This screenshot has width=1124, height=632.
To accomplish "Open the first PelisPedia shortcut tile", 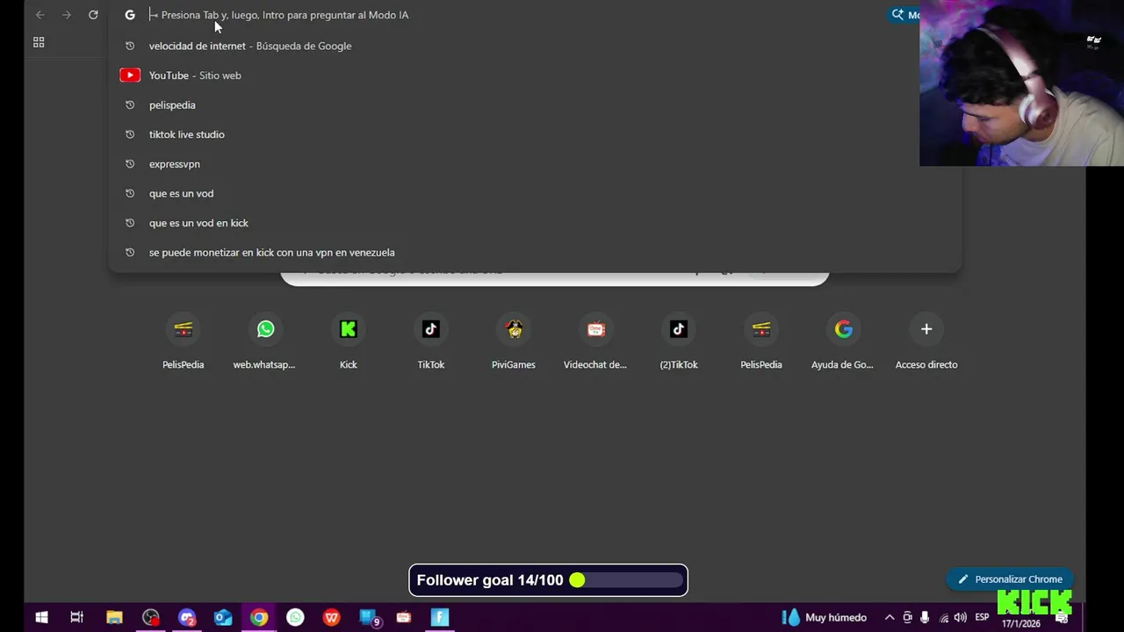I will pos(183,341).
